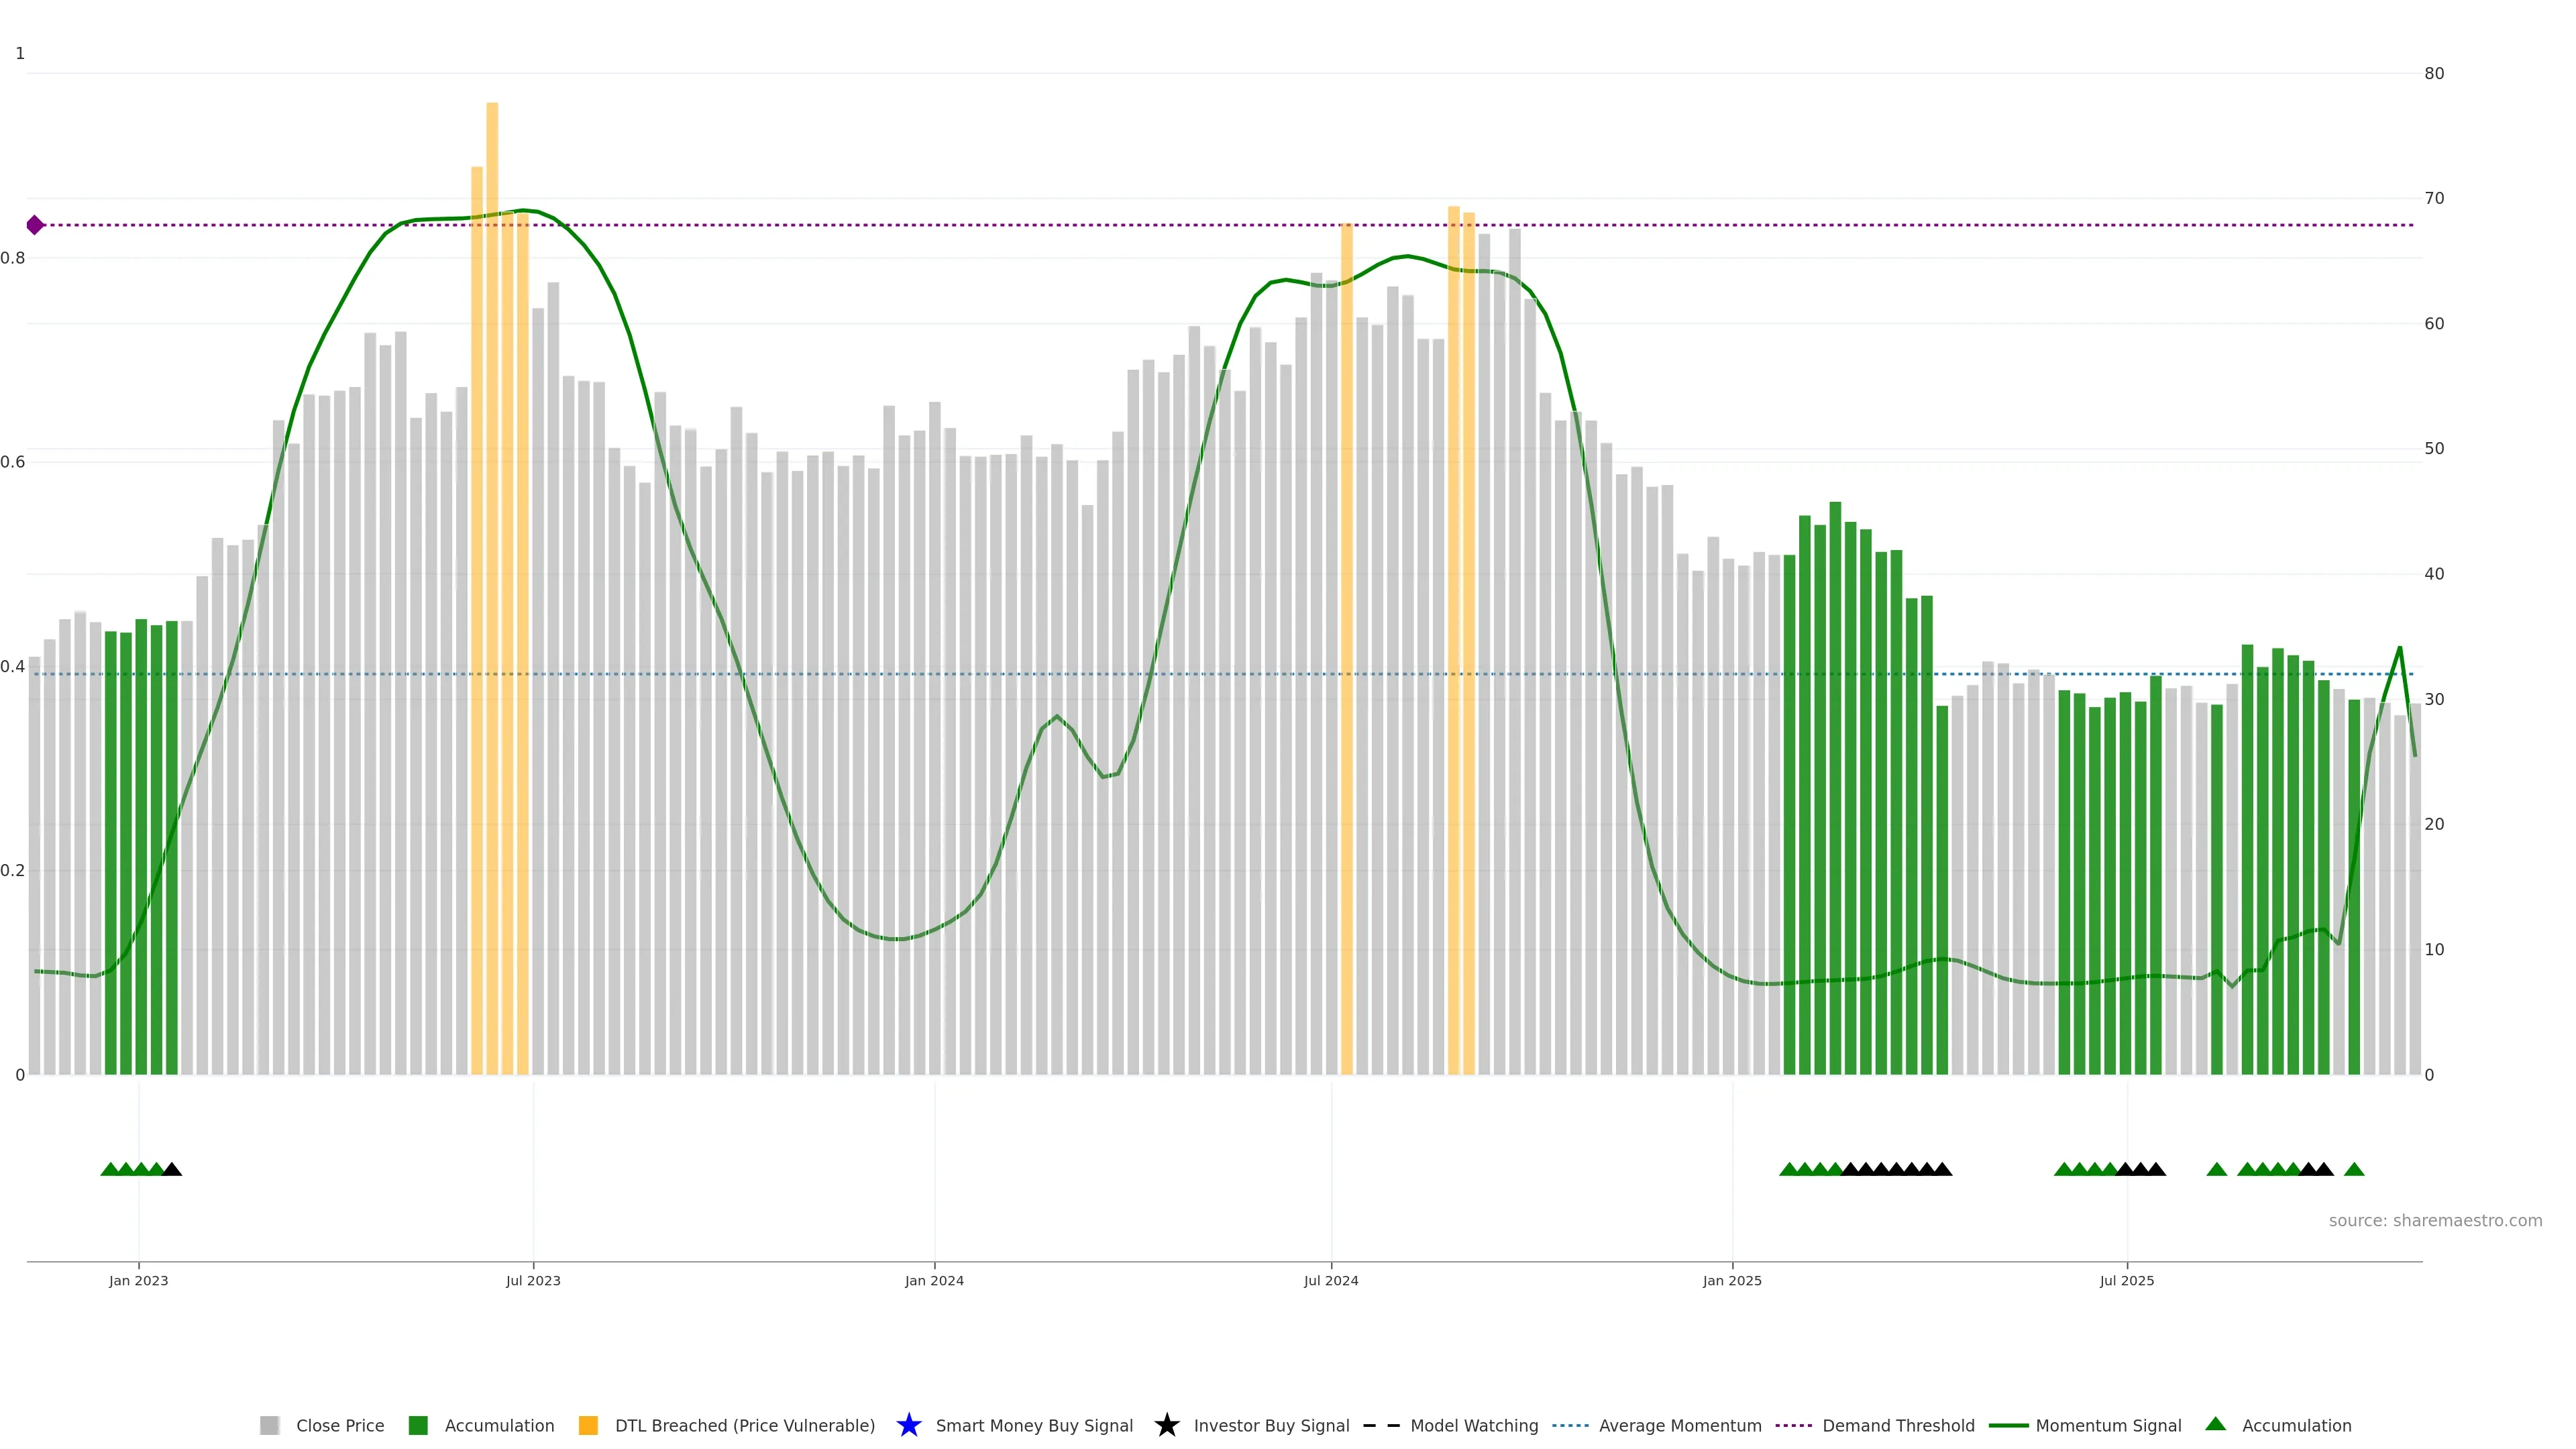Image resolution: width=2576 pixels, height=1449 pixels.
Task: Toggle the DTL Breached (Price Vulnerable) legend label
Action: [744, 1425]
